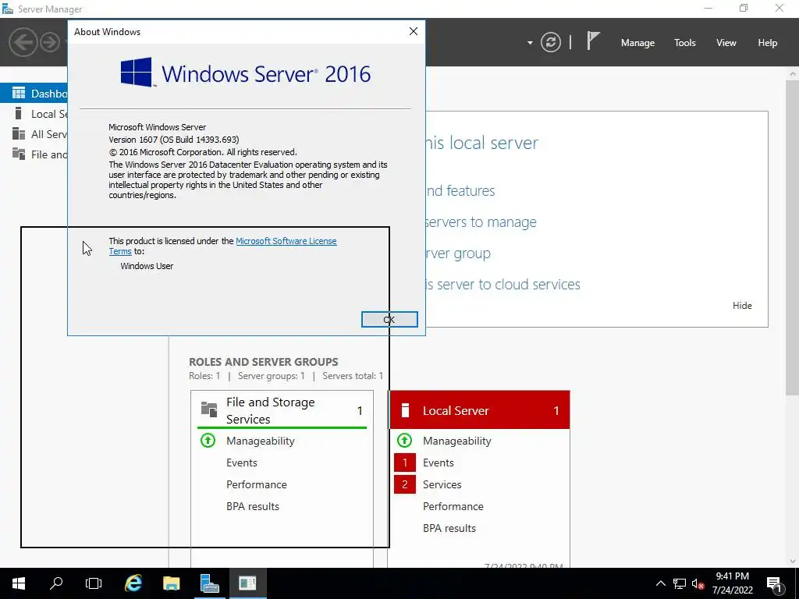Click scrollbar down arrow in Server Manager
The height and width of the screenshot is (599, 799).
[x=793, y=562]
